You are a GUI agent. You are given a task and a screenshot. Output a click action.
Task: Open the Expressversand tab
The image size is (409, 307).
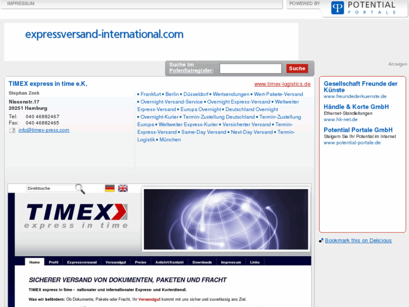(x=82, y=262)
